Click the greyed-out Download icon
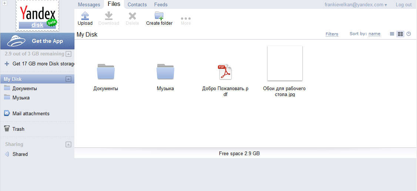This screenshot has width=417, height=191. tap(108, 16)
